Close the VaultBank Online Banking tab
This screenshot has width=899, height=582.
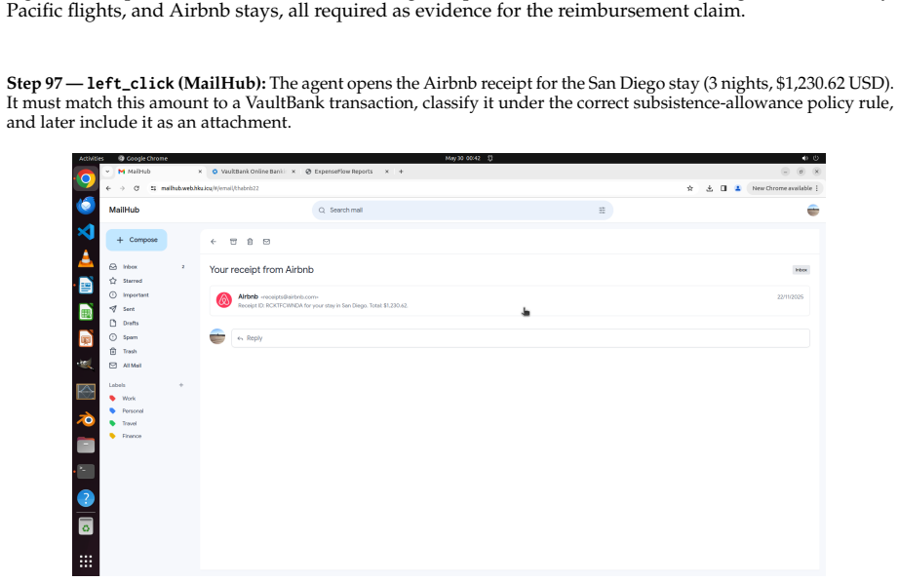click(x=293, y=172)
